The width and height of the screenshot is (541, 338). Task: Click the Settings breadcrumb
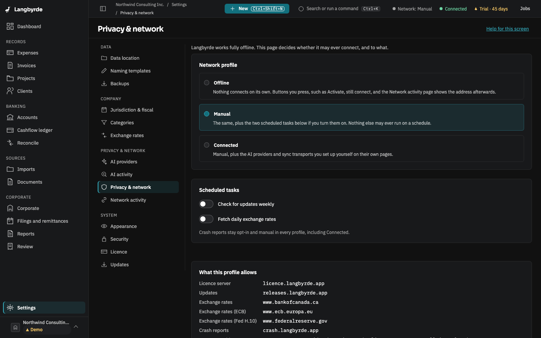pyautogui.click(x=179, y=5)
